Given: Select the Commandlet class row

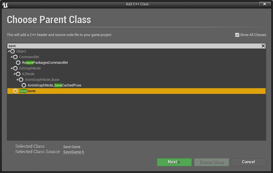Looking at the screenshot, I should click(136, 57).
